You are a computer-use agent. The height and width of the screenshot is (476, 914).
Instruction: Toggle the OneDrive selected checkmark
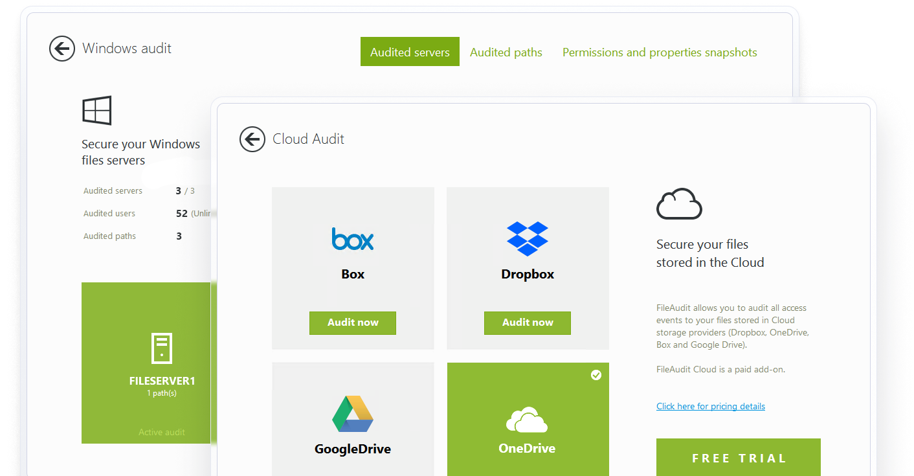tap(596, 375)
